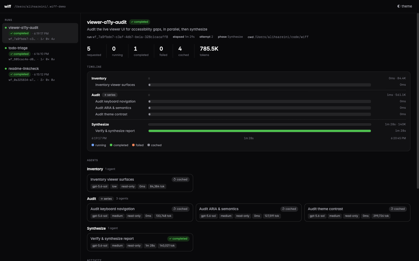Click the 140,021 tok chip

(x=167, y=246)
